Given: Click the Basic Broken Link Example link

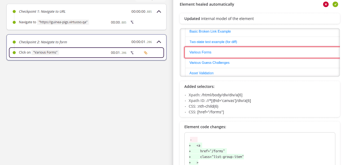Looking at the screenshot, I should point(210,31).
